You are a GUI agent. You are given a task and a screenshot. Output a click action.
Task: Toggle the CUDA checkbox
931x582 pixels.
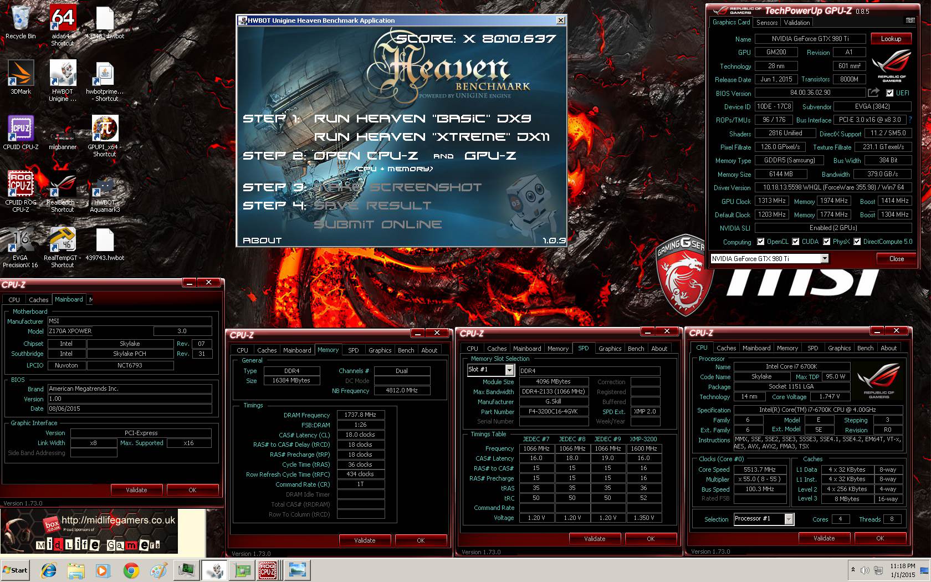(796, 242)
